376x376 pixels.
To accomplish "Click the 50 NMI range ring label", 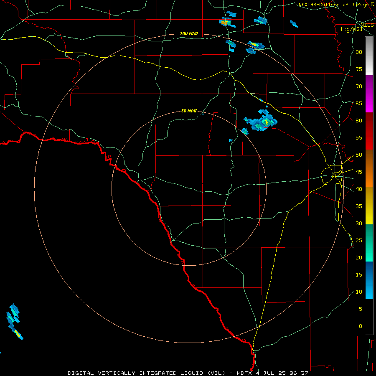I will pyautogui.click(x=189, y=111).
